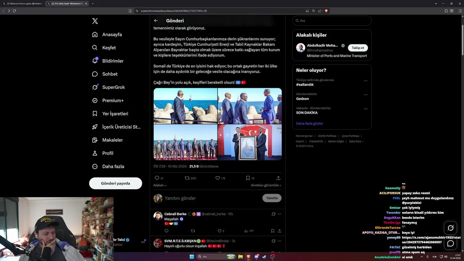This screenshot has height=261, width=464.
Task: Open Hizmet Şartları footer link
Action: point(304,136)
